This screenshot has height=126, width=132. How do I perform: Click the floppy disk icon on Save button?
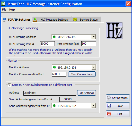pos(109,106)
